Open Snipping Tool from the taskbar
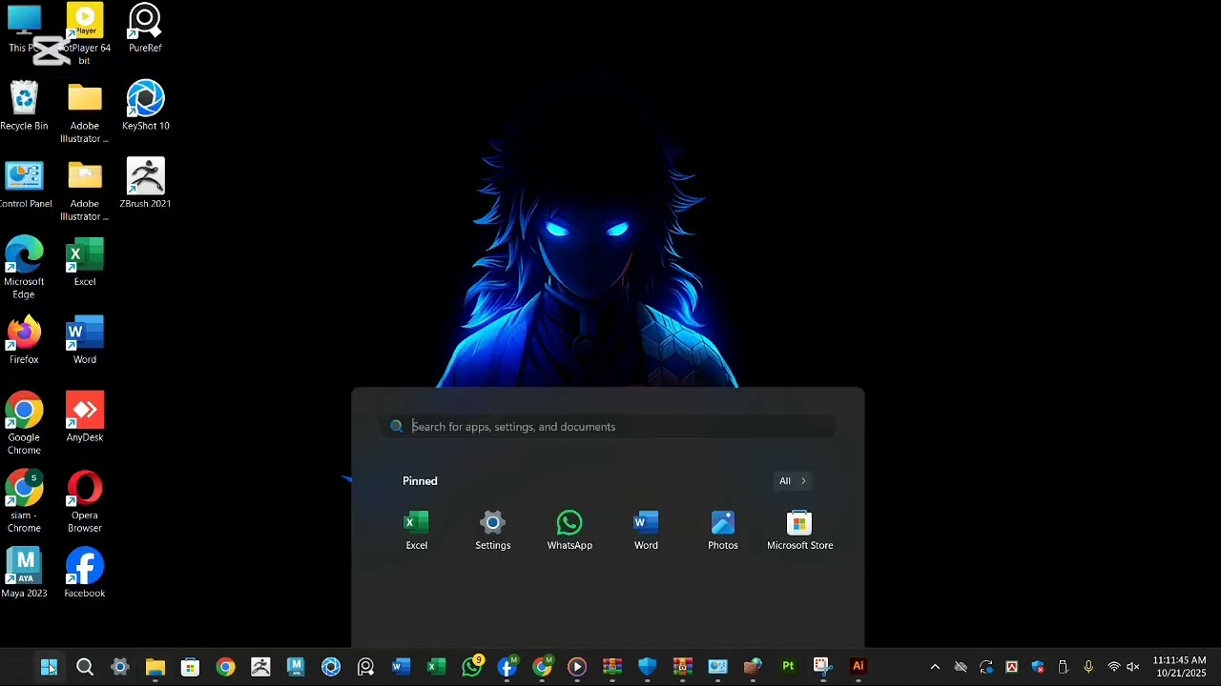 pyautogui.click(x=822, y=667)
